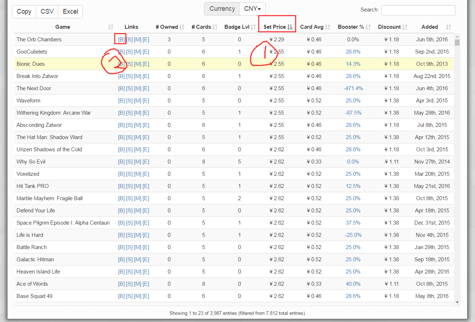Open [M] link for Battle Ranch
This screenshot has height=322, width=475.
[x=138, y=247]
